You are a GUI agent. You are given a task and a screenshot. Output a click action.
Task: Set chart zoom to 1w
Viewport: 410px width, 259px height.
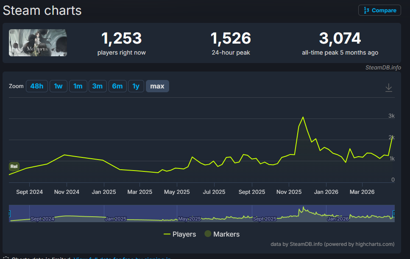(59, 86)
